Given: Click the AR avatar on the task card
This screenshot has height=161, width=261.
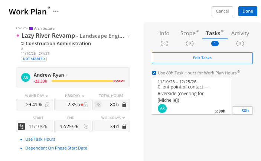Looking at the screenshot, I should coord(162,108).
